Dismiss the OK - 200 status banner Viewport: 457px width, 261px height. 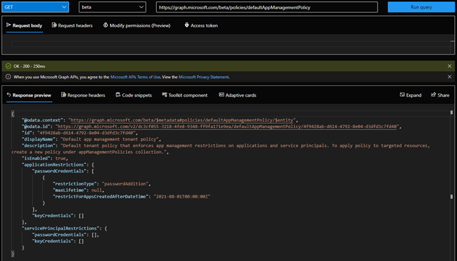450,66
